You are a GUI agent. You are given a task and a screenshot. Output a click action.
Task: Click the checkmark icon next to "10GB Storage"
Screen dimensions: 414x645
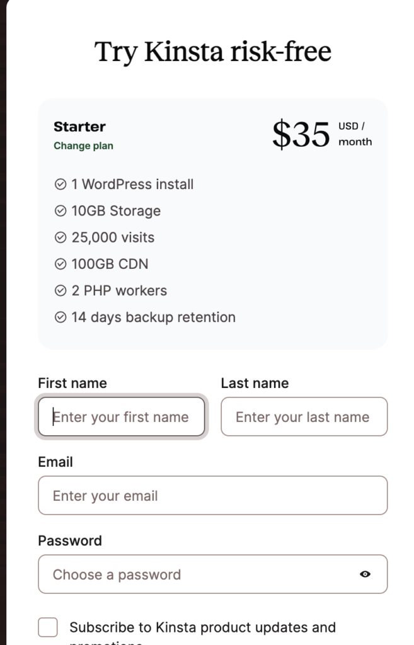pyautogui.click(x=60, y=210)
